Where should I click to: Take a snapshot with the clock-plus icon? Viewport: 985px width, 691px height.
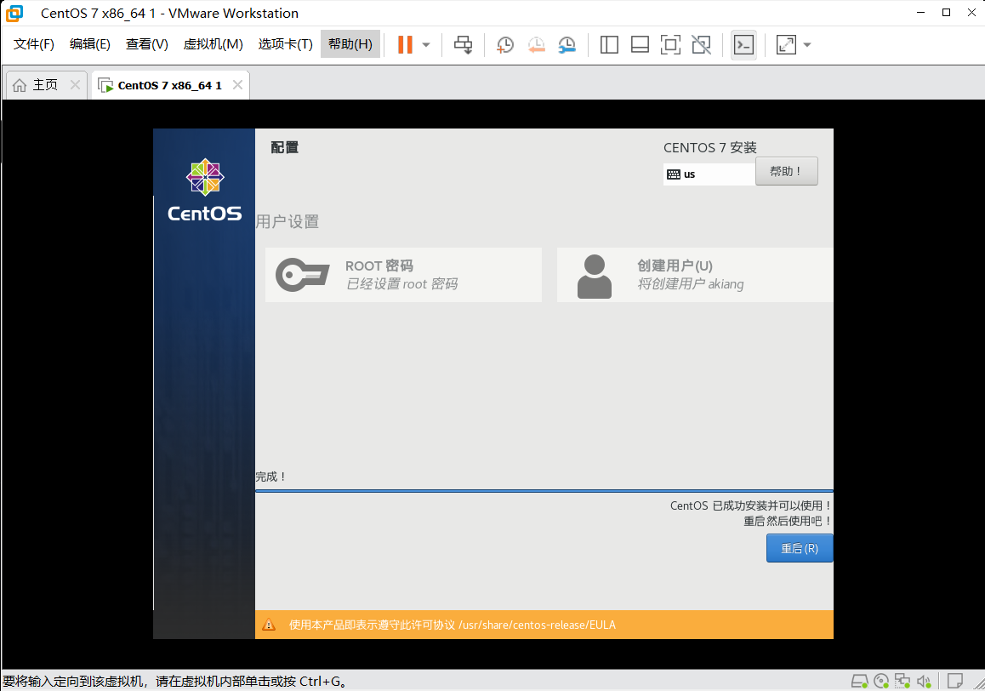click(504, 44)
